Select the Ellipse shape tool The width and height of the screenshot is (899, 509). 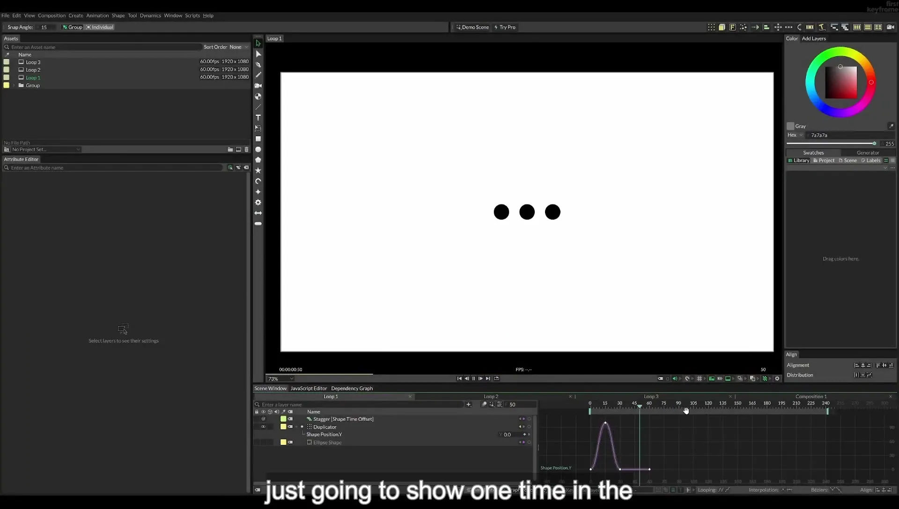coord(258,150)
